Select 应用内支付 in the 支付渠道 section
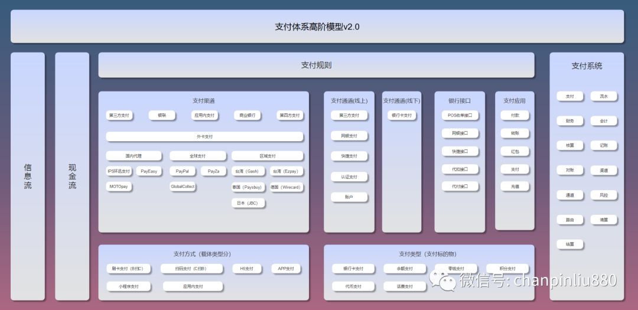The width and height of the screenshot is (638, 310). coord(204,115)
